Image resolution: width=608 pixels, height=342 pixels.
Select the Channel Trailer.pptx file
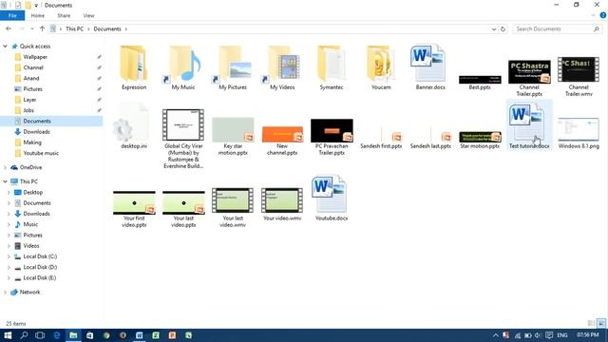[529, 78]
